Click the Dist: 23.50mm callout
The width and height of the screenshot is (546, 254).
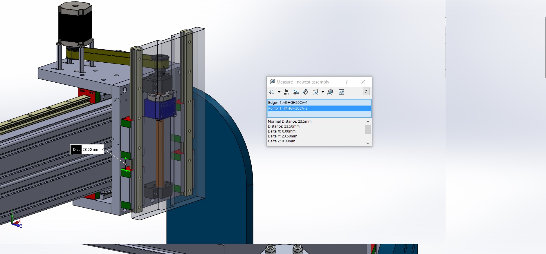point(87,150)
